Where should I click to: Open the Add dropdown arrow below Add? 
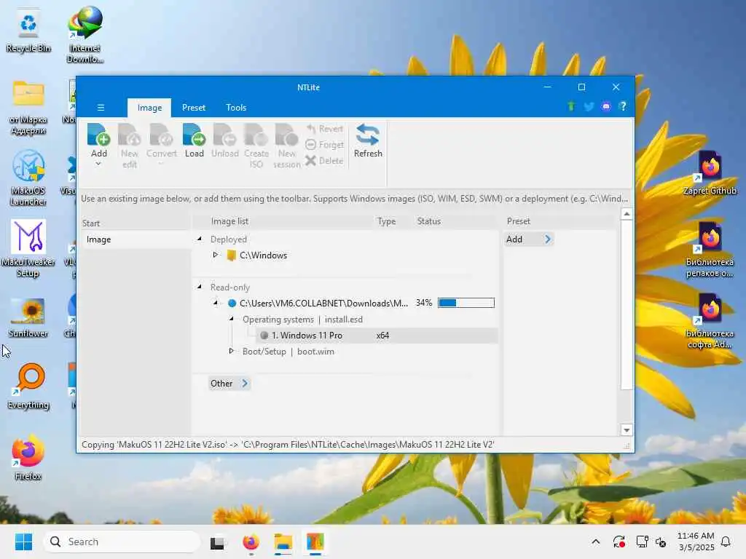(98, 164)
